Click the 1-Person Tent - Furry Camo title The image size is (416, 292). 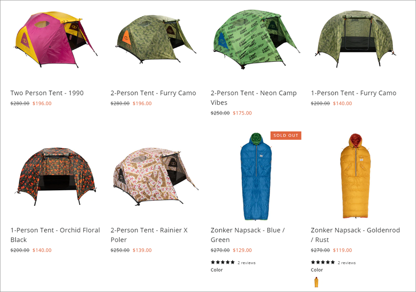tap(354, 93)
